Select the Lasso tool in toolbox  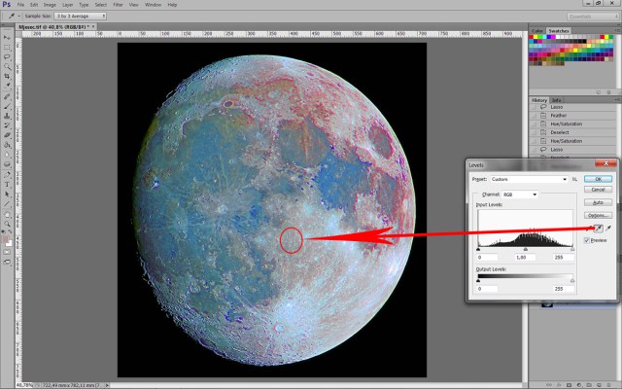[x=8, y=56]
